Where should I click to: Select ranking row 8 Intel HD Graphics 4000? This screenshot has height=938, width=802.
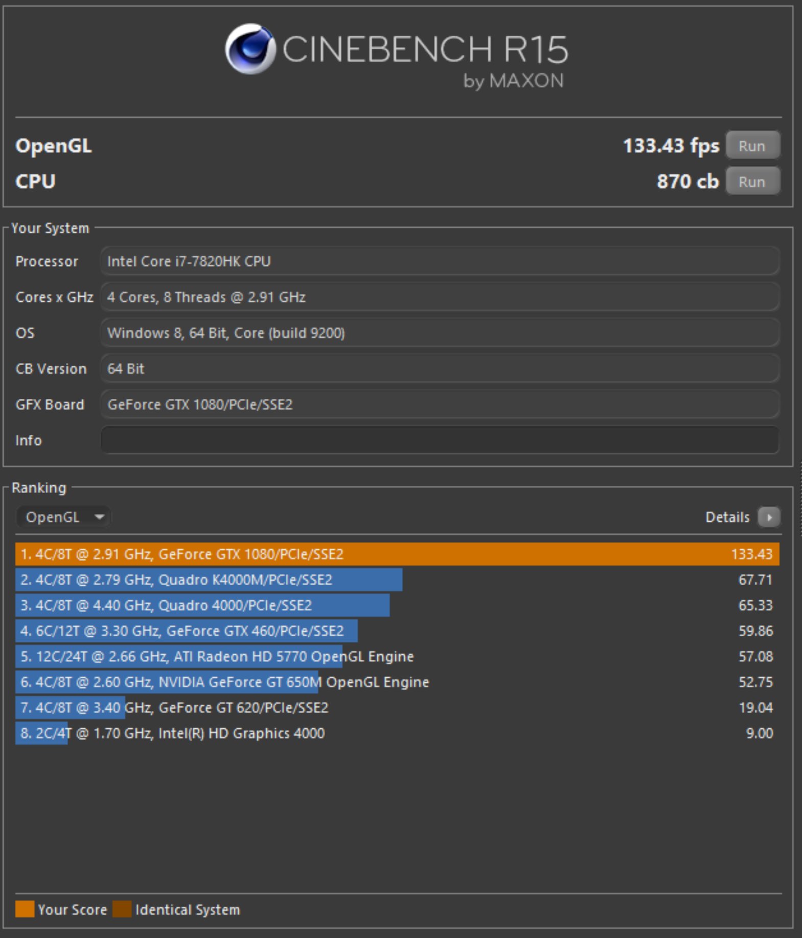[397, 733]
